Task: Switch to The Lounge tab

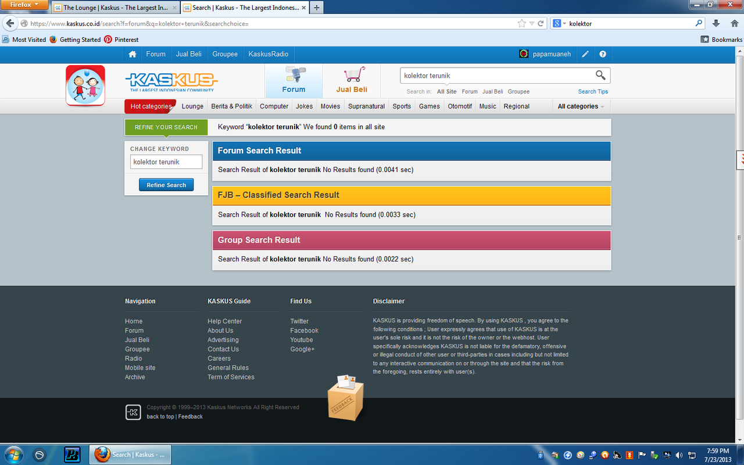Action: 115,8
